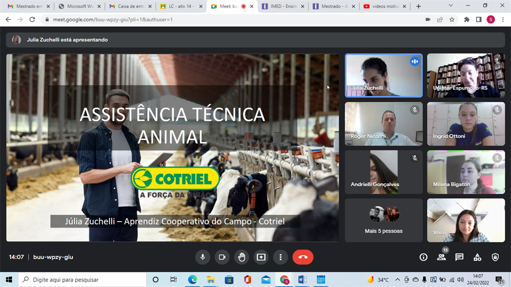This screenshot has width=511, height=287.
Task: Open the 34°C weather widget
Action: coord(378,280)
